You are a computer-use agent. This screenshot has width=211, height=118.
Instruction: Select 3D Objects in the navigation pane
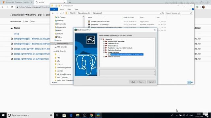click(61, 17)
